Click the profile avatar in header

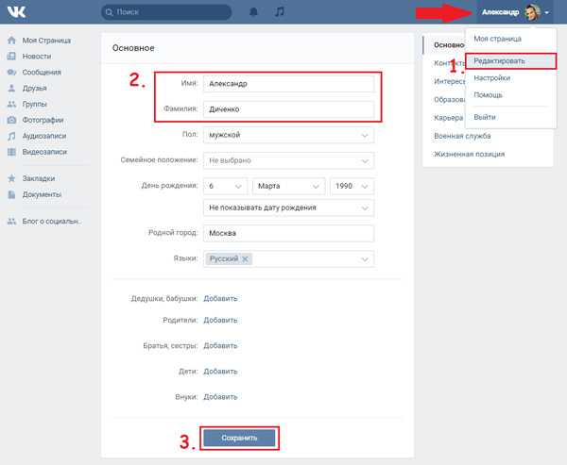click(532, 12)
